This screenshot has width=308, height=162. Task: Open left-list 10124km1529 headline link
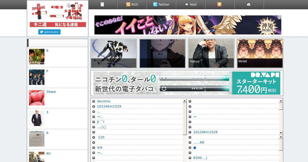pyautogui.click(x=109, y=106)
